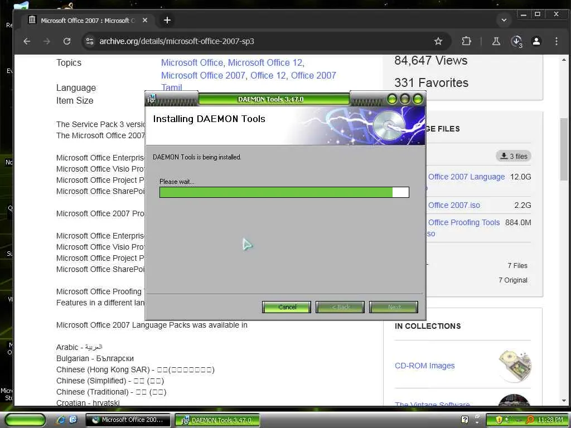Click the orange magnifier tray icon
This screenshot has width=571, height=428.
point(530,420)
